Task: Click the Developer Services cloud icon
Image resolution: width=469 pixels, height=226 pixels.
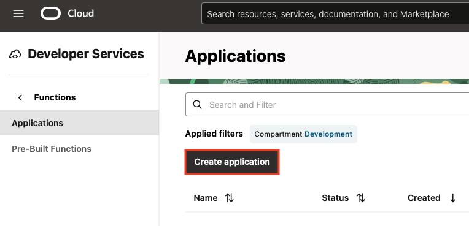Action: [x=15, y=55]
